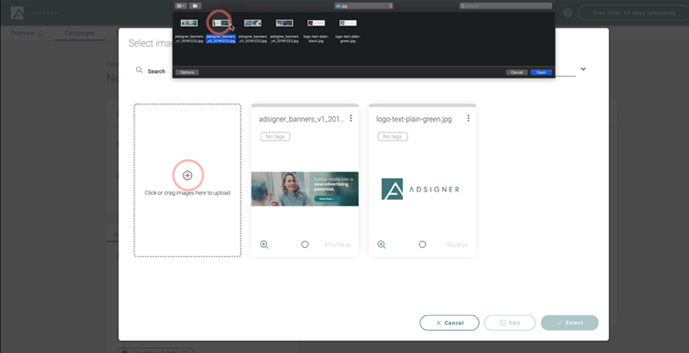Open the Overview tab
The height and width of the screenshot is (353, 689).
pos(28,34)
